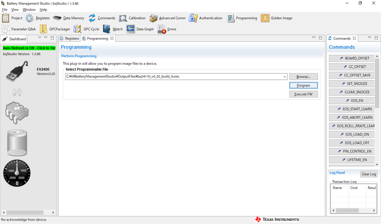The height and width of the screenshot is (224, 381).
Task: Send the BOARD_OFFSET command
Action: click(x=352, y=58)
